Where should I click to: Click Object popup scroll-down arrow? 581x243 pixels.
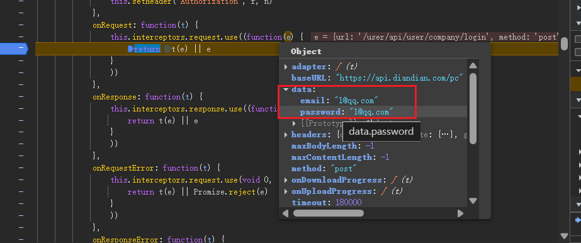coord(473,200)
